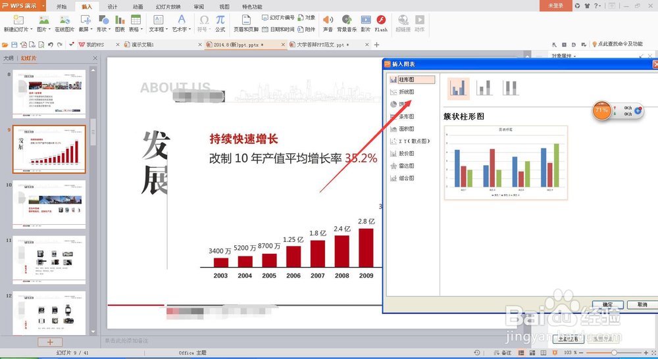
Task: Select the stacked column chart subtype thumbnail
Action: click(x=484, y=88)
